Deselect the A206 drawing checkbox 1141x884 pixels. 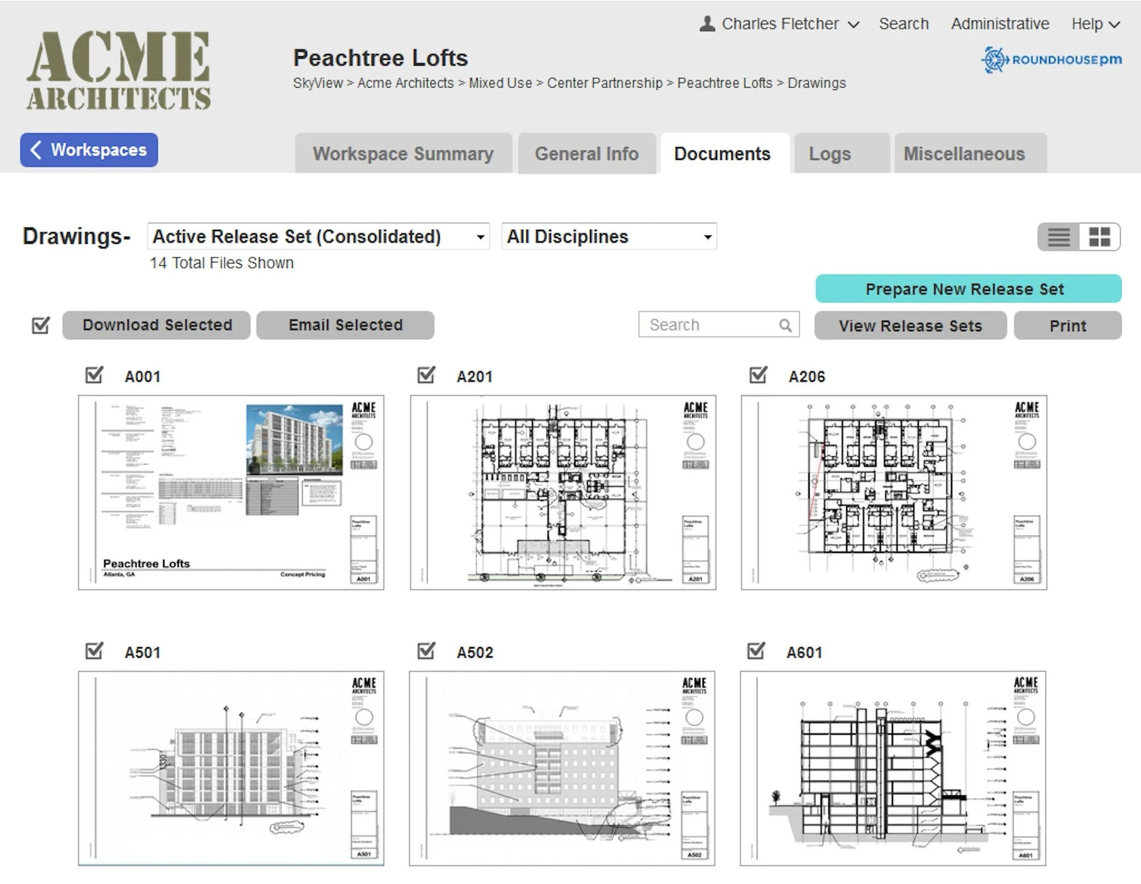758,375
